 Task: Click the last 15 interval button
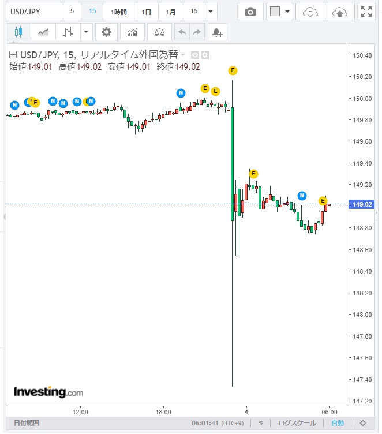click(194, 12)
